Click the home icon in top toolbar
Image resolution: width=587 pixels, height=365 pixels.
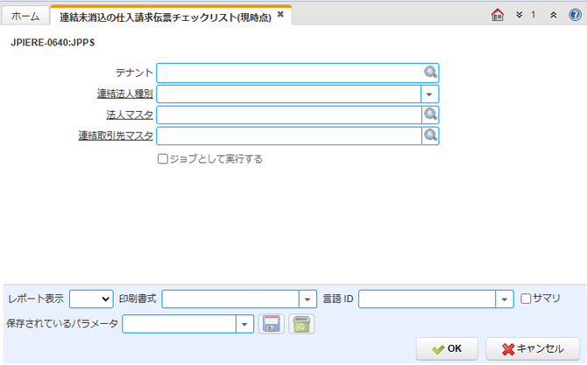coord(497,15)
